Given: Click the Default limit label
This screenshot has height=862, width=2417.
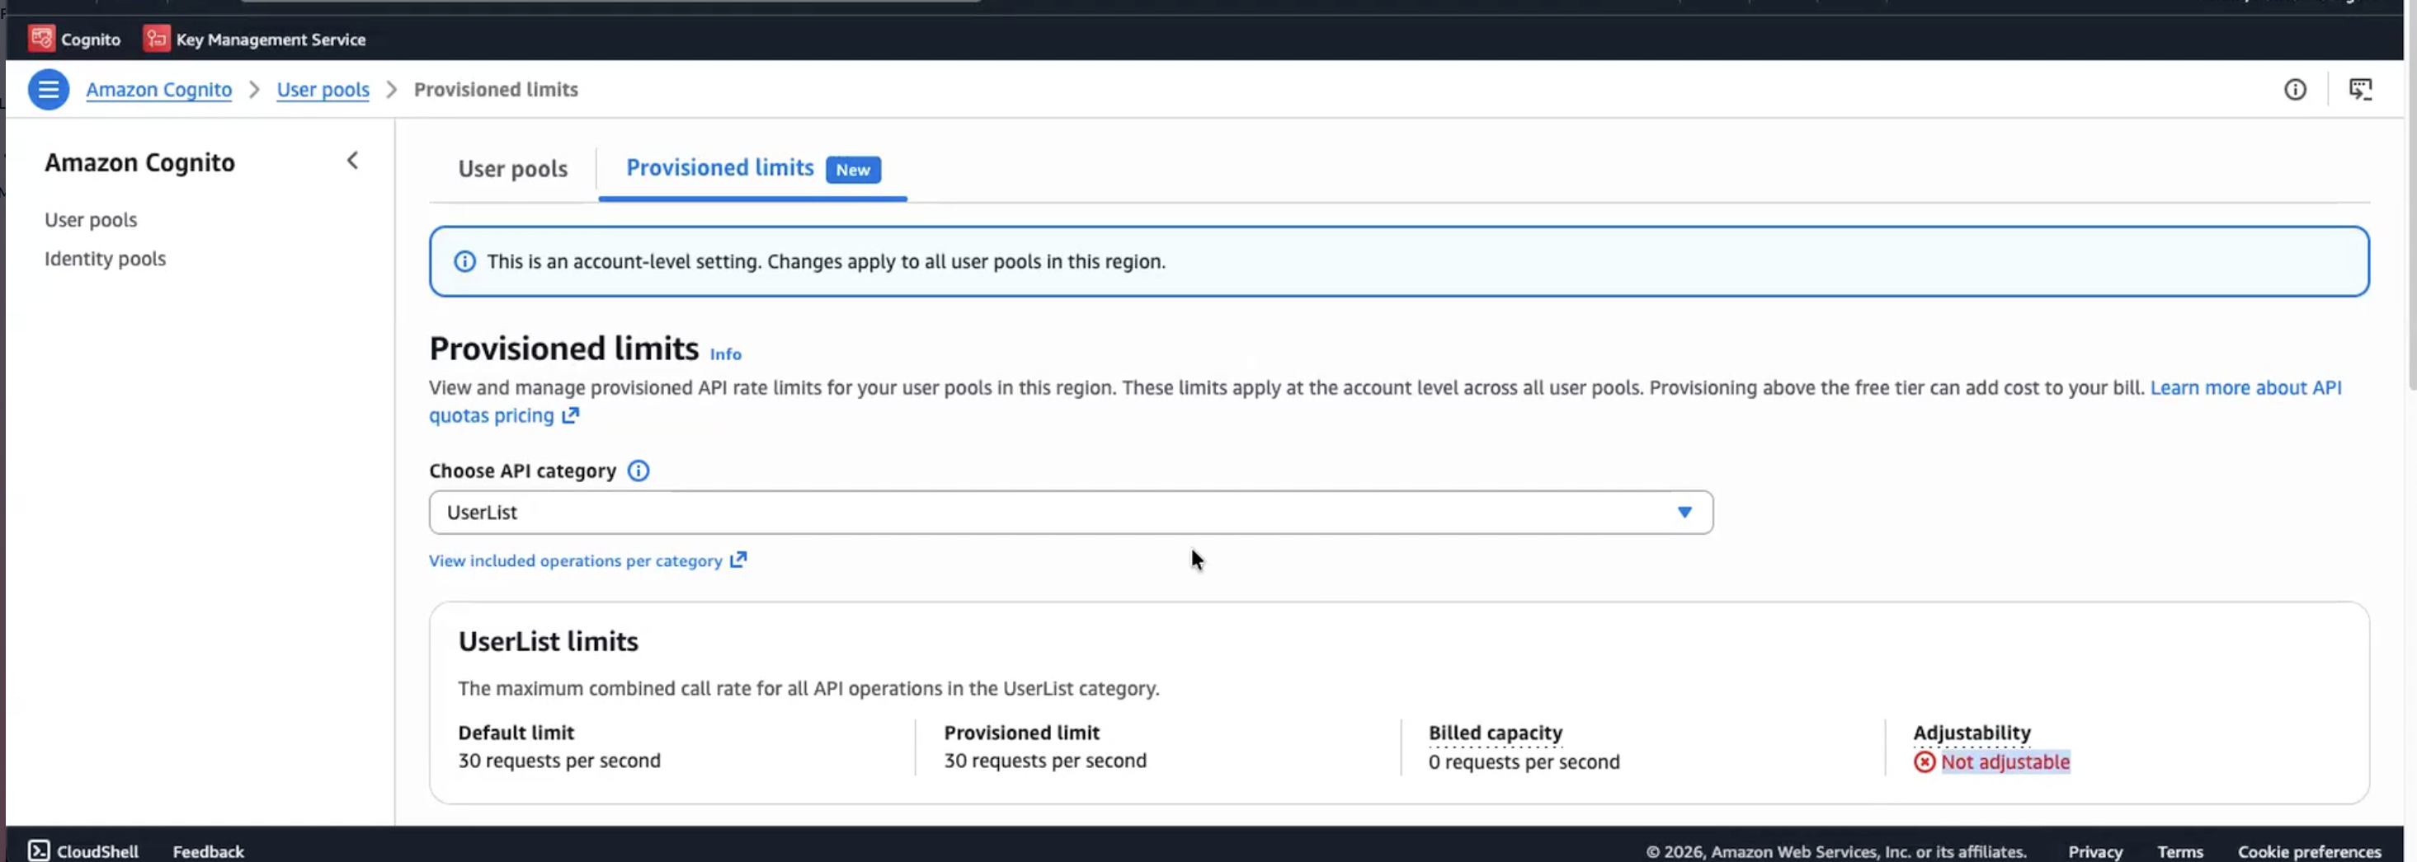Looking at the screenshot, I should pyautogui.click(x=516, y=733).
